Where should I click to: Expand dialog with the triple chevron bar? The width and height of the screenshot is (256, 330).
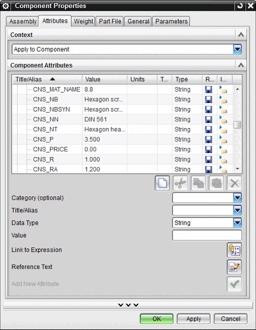[128, 305]
